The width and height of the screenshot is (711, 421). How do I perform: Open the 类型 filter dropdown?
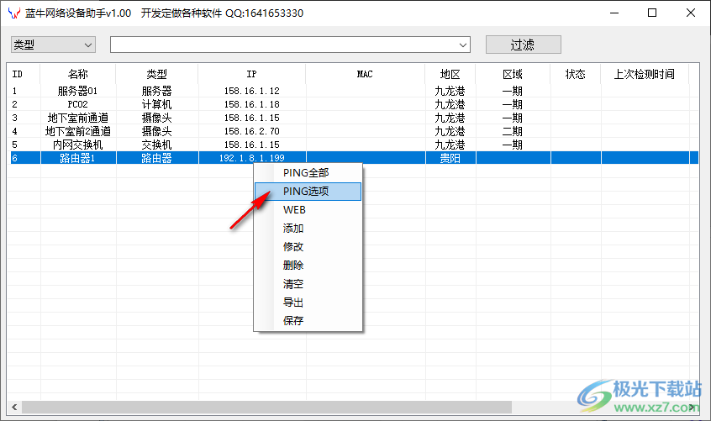[53, 45]
